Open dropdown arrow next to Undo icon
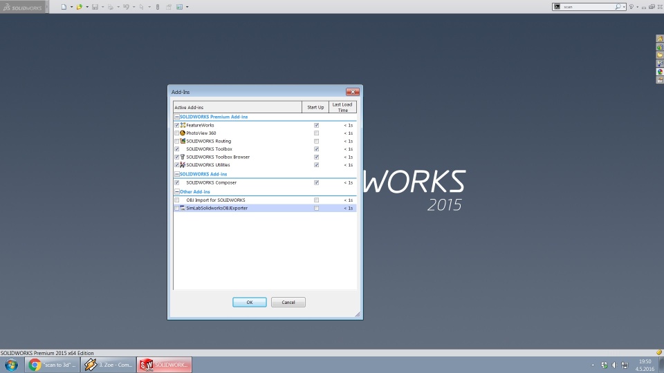This screenshot has height=373, width=664. (x=133, y=7)
